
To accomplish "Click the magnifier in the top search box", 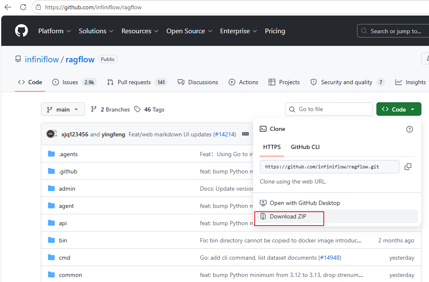I will pos(364,31).
